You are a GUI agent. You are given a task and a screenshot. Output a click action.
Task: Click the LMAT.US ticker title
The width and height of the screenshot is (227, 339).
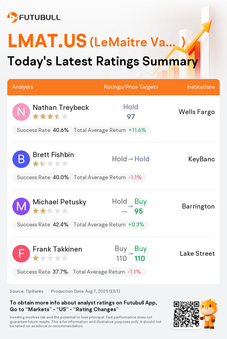tap(47, 41)
